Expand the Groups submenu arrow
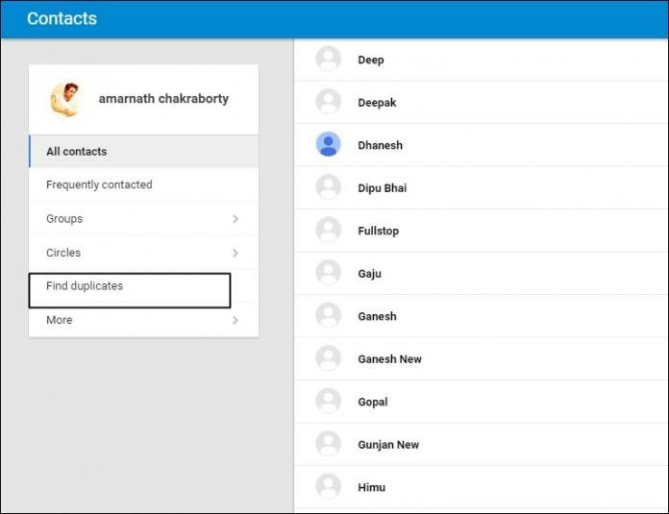 pyautogui.click(x=235, y=219)
